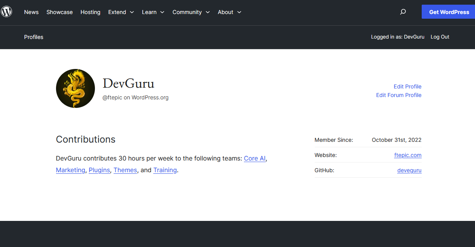Click the DevGuru dragon avatar
This screenshot has height=247, width=475.
75,88
